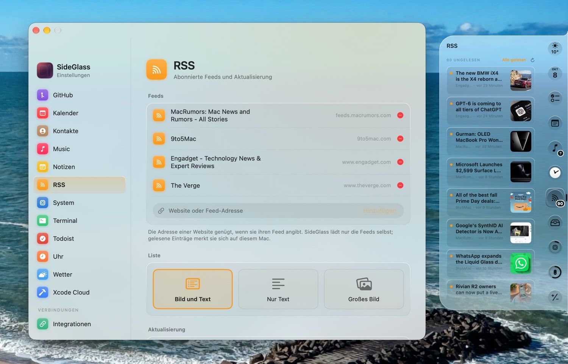568x364 pixels.
Task: Open Notizen settings in the sidebar
Action: 80,167
